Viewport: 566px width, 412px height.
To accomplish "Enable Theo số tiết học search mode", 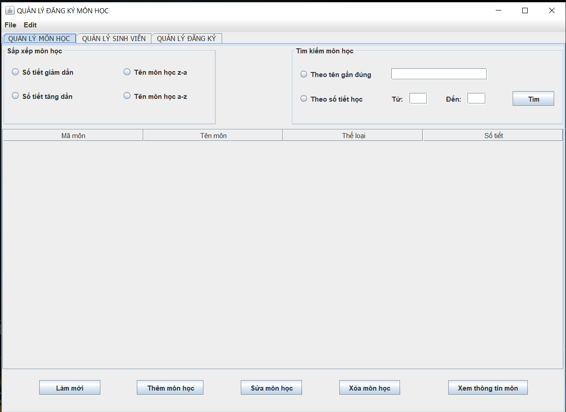I will click(332, 99).
